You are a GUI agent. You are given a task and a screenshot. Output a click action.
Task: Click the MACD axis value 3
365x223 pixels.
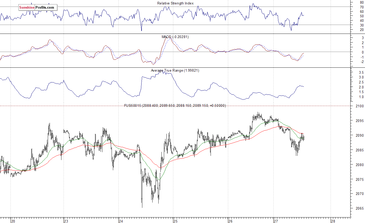363,38
